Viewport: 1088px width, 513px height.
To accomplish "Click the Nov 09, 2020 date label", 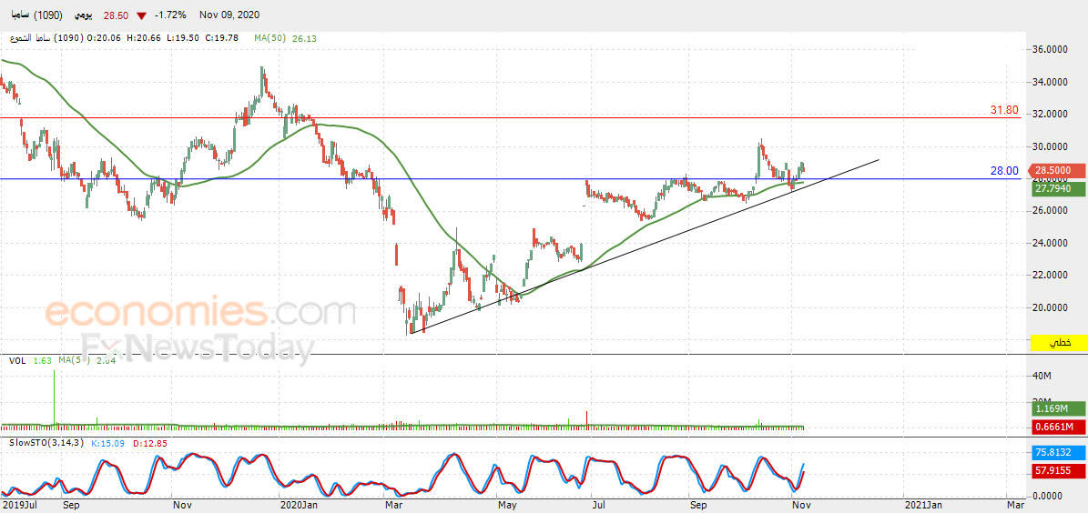I will [x=231, y=15].
